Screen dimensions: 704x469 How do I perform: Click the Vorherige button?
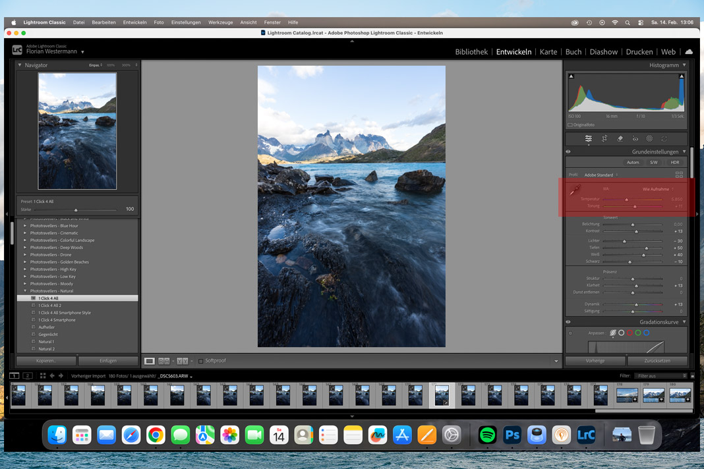pos(595,361)
